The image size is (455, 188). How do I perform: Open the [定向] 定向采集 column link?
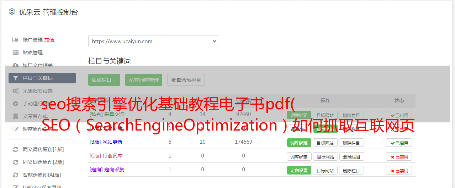(107, 170)
